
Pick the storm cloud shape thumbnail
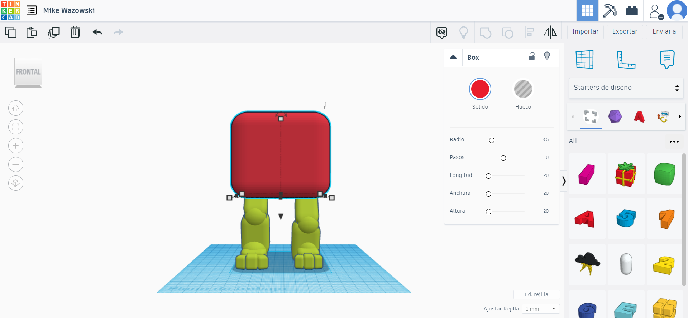click(587, 264)
